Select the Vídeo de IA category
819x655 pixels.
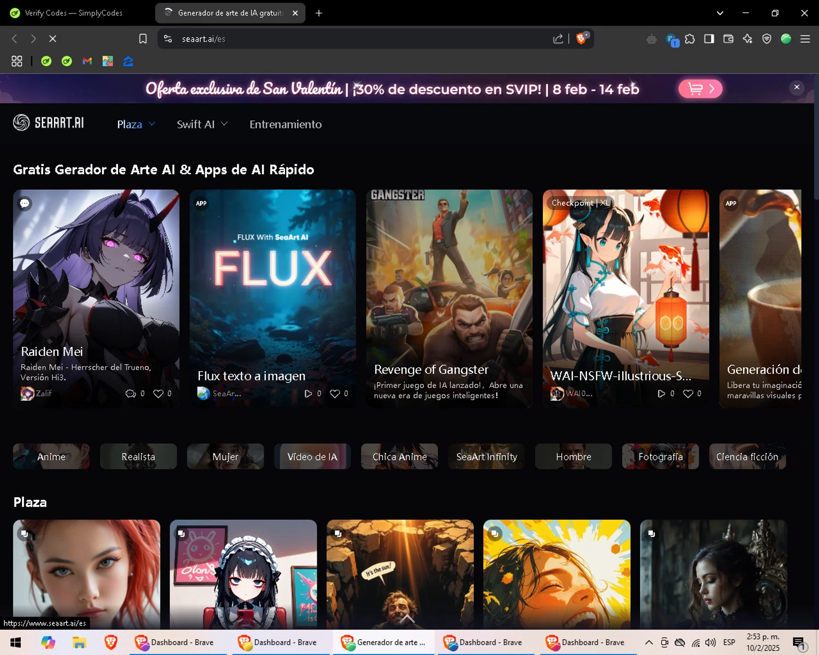pyautogui.click(x=312, y=456)
